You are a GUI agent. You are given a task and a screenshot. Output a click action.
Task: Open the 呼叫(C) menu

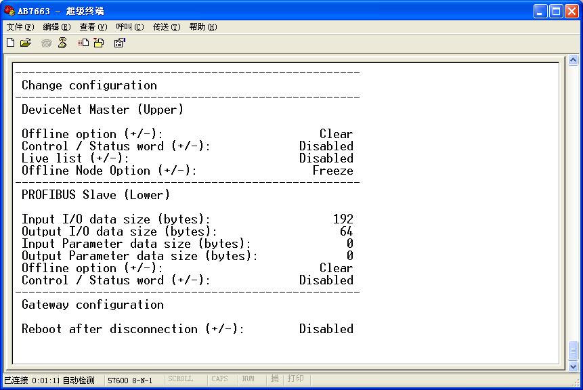click(x=130, y=27)
